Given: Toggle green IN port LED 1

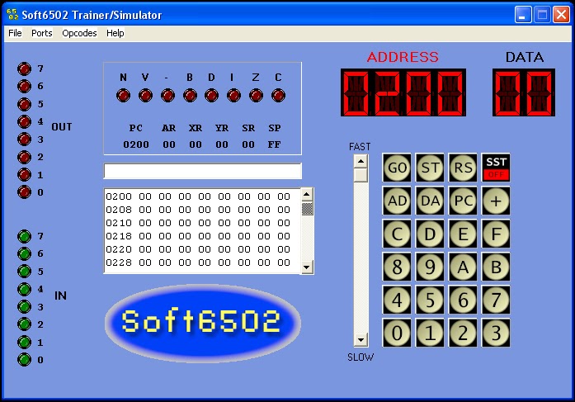Looking at the screenshot, I should 24,342.
